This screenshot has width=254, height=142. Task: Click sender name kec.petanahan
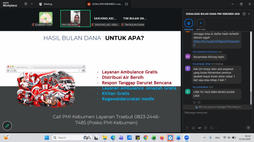pyautogui.click(x=200, y=87)
